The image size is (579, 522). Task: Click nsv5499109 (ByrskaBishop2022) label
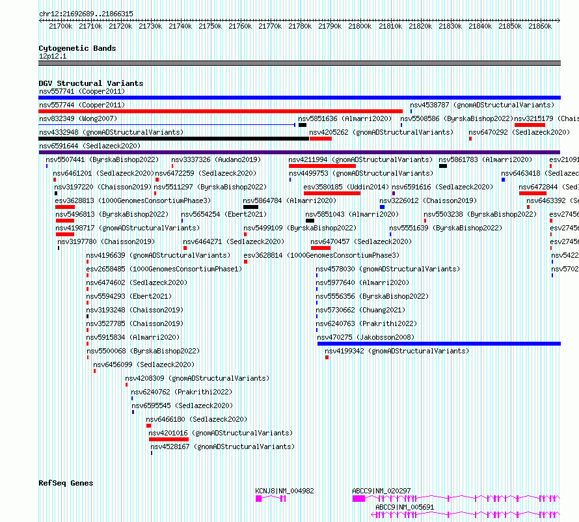click(x=300, y=228)
